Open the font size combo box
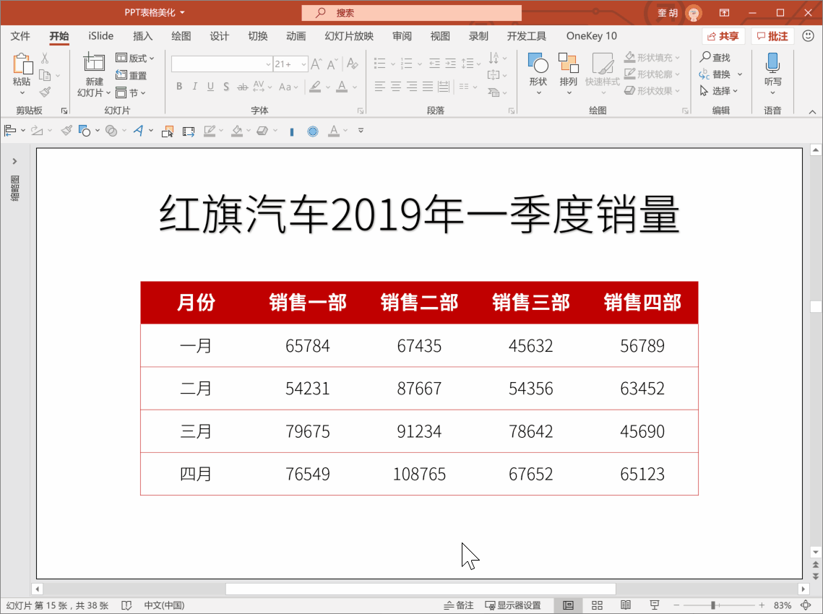Viewport: 823px width, 614px height. pyautogui.click(x=290, y=64)
